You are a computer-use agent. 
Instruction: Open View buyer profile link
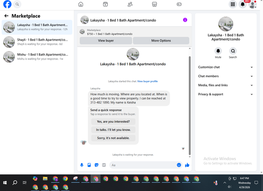[147, 81]
